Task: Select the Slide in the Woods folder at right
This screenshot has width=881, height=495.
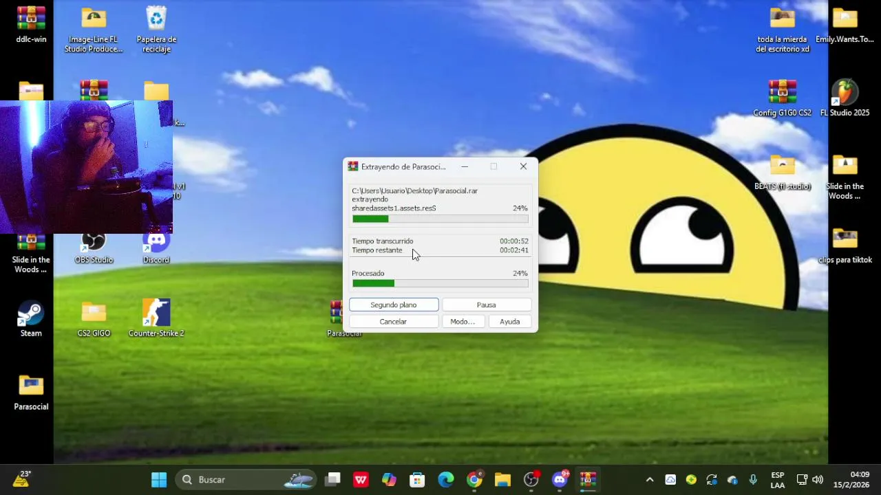Action: click(x=845, y=177)
